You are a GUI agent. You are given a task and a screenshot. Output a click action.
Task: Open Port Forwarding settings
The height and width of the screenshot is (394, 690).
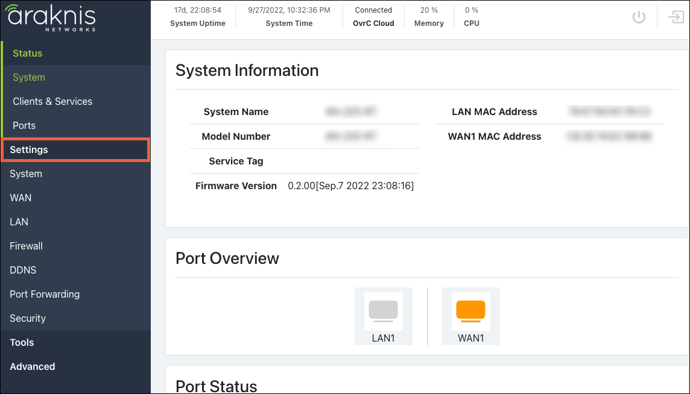45,294
